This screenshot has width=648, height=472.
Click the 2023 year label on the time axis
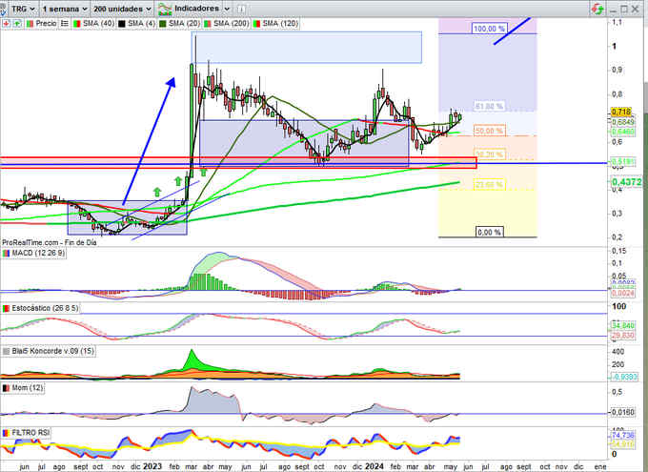click(x=152, y=466)
